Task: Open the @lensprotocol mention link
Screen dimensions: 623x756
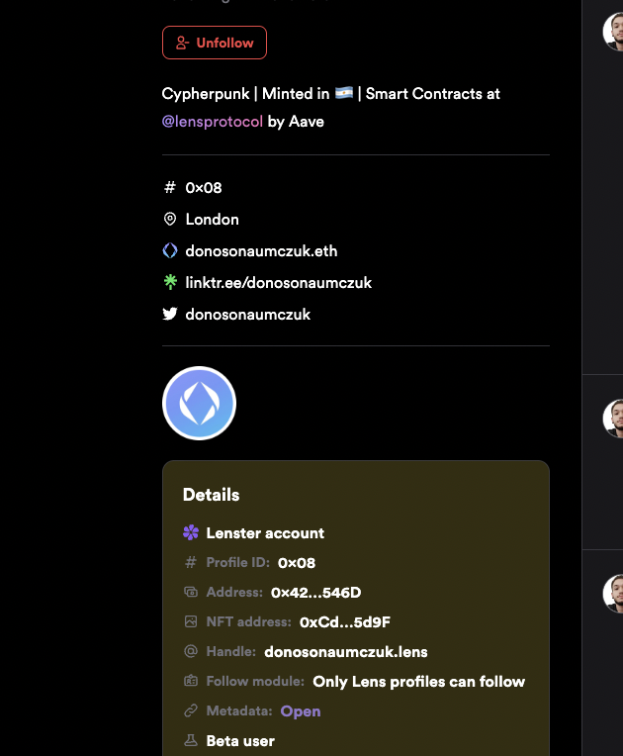Action: coord(213,122)
